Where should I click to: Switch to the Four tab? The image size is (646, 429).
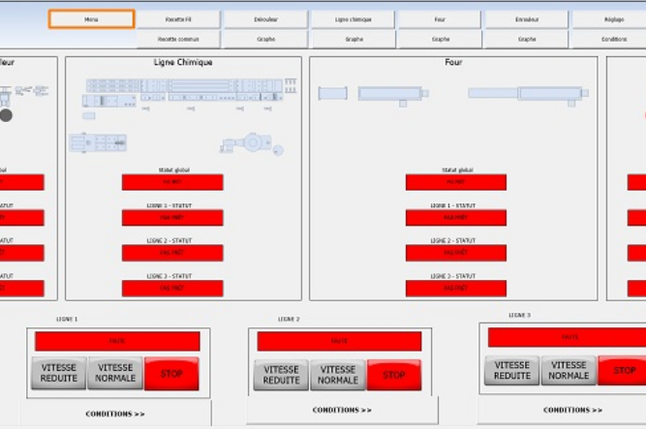(x=439, y=19)
